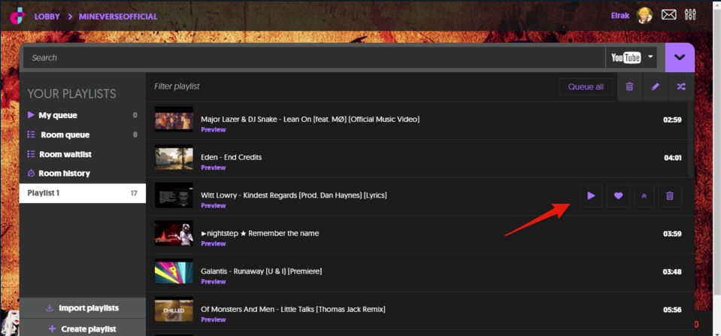Click the 03:48 duration
The image size is (721, 336).
point(672,271)
